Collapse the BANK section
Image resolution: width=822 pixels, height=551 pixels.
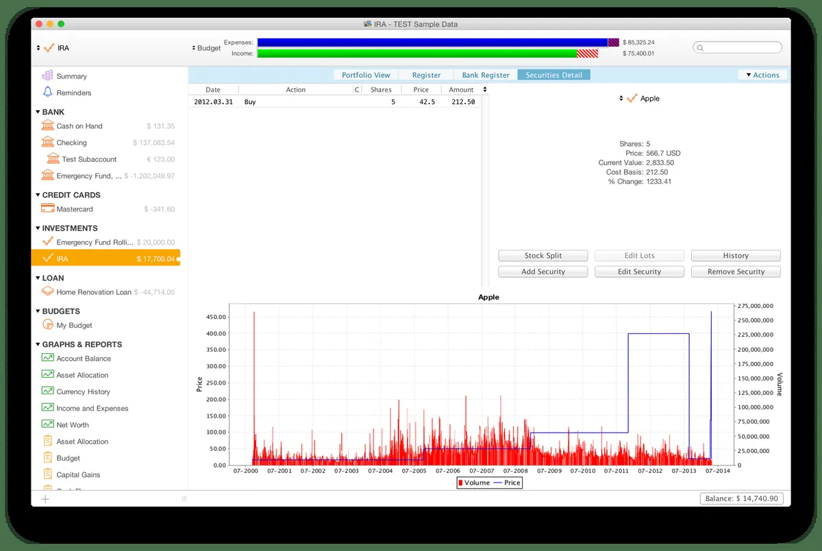pos(38,112)
